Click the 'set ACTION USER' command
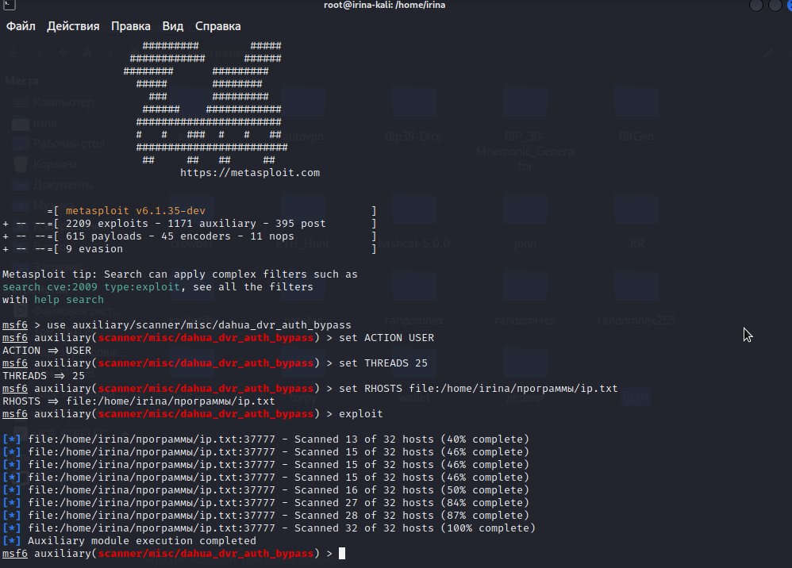The image size is (792, 568). 386,337
